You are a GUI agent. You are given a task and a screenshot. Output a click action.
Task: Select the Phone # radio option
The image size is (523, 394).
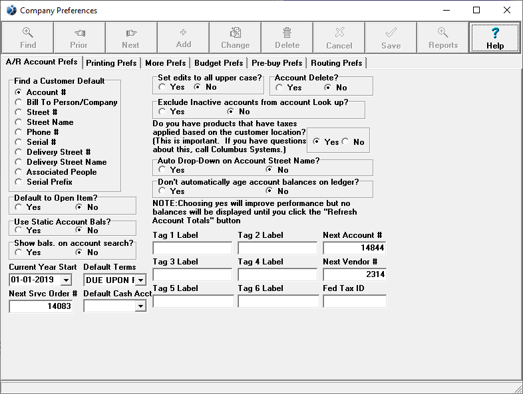(x=19, y=132)
